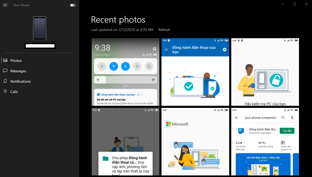Refresh the recent photos list
Viewport: 312px width, 177px height.
pyautogui.click(x=164, y=30)
